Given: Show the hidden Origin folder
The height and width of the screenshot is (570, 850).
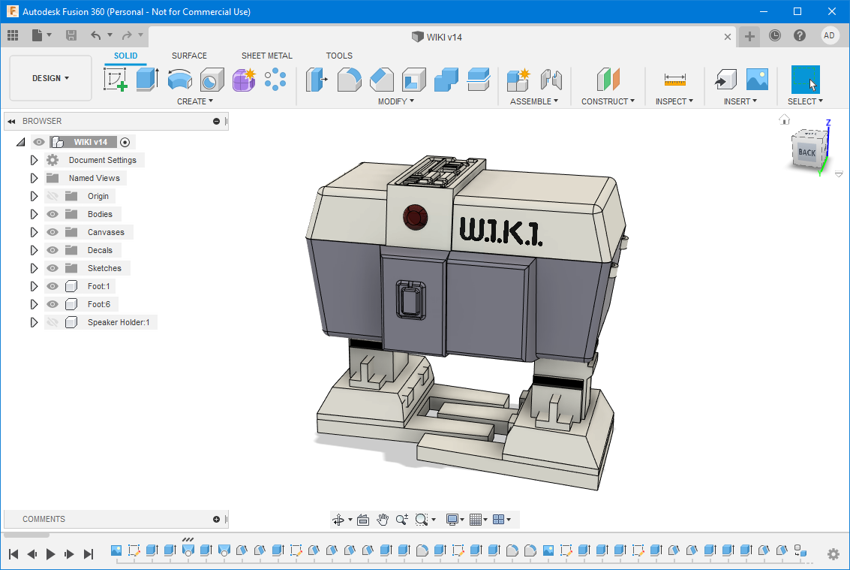Looking at the screenshot, I should click(x=52, y=196).
